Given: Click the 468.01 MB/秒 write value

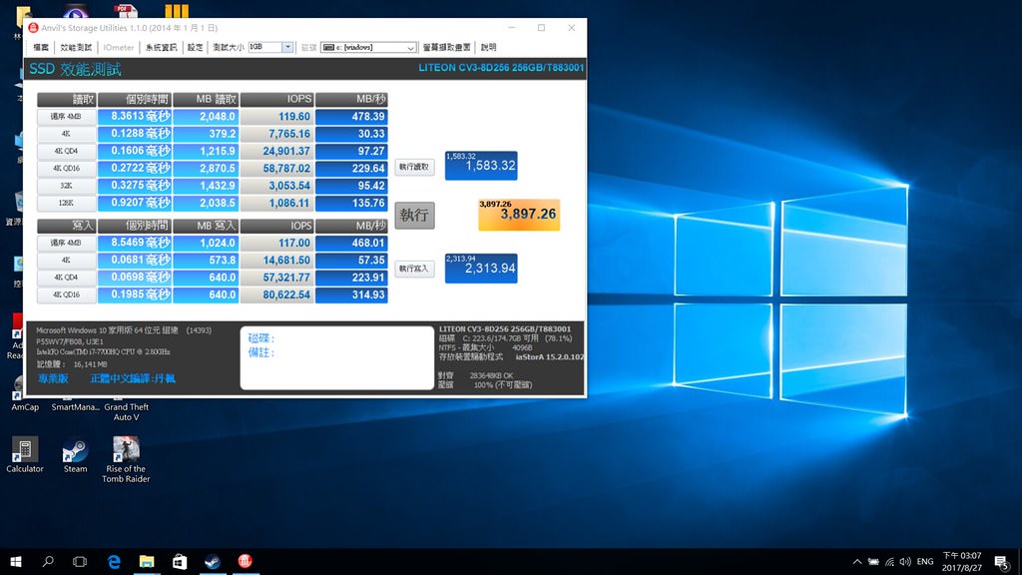Looking at the screenshot, I should point(351,244).
